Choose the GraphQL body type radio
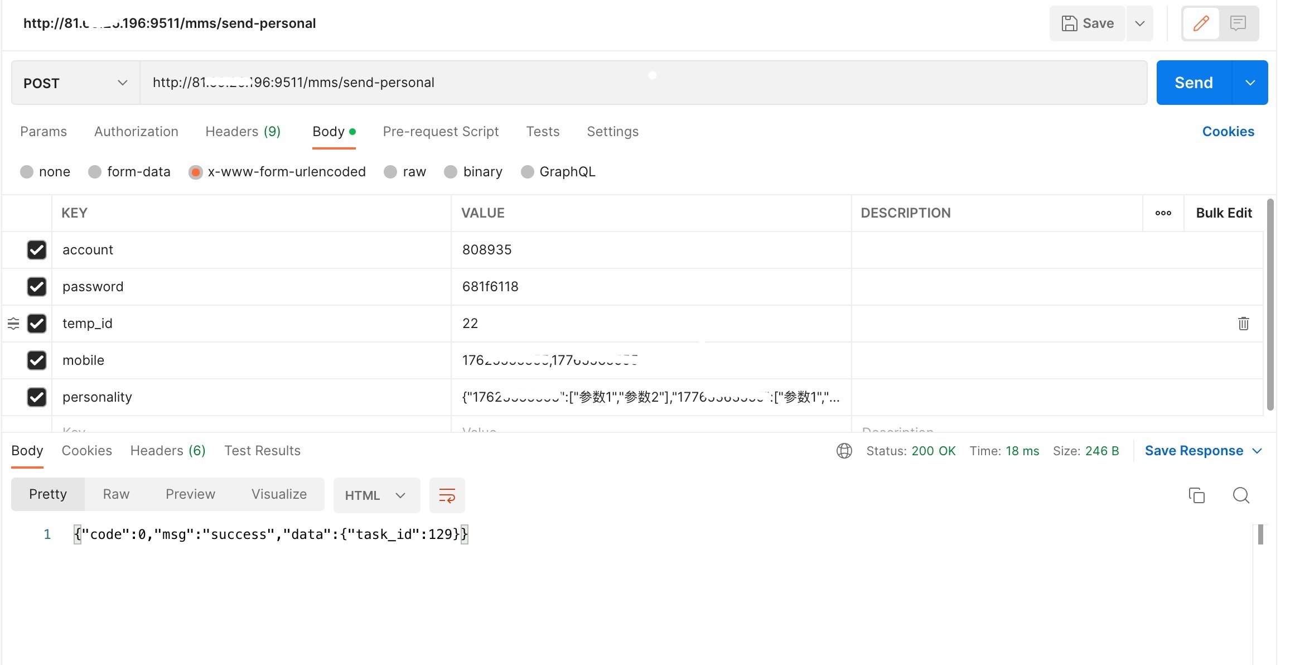Screen dimensions: 1295x665 tap(527, 172)
